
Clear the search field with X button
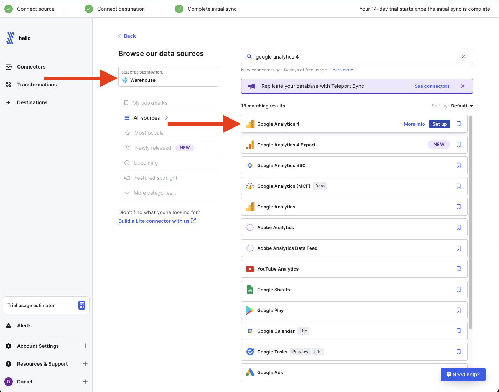(x=464, y=56)
